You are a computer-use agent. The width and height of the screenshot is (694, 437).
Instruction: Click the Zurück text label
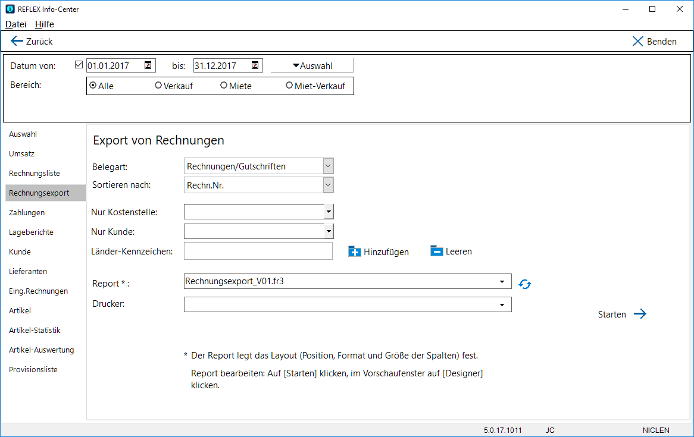(39, 42)
